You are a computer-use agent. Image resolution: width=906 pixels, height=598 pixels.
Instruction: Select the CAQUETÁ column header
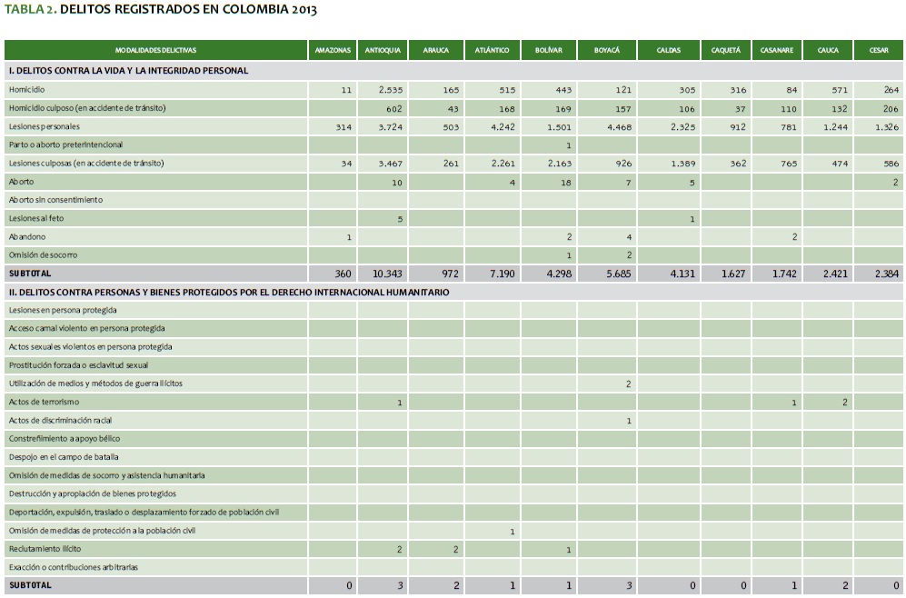[x=725, y=50]
